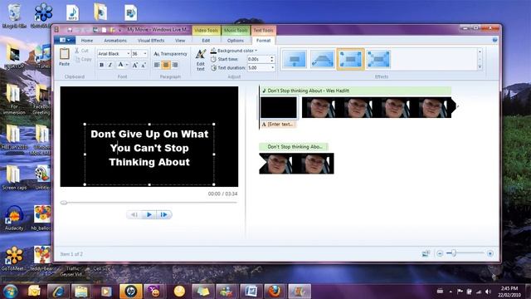
Task: Click the Help icon in ribbon corner
Action: point(494,40)
